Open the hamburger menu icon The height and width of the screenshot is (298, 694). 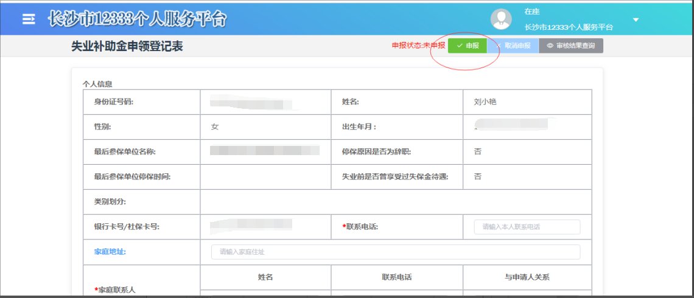coord(29,19)
